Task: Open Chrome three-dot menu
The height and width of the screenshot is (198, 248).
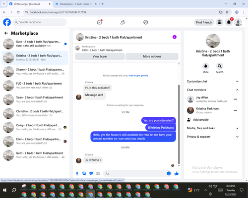Action: (x=244, y=12)
